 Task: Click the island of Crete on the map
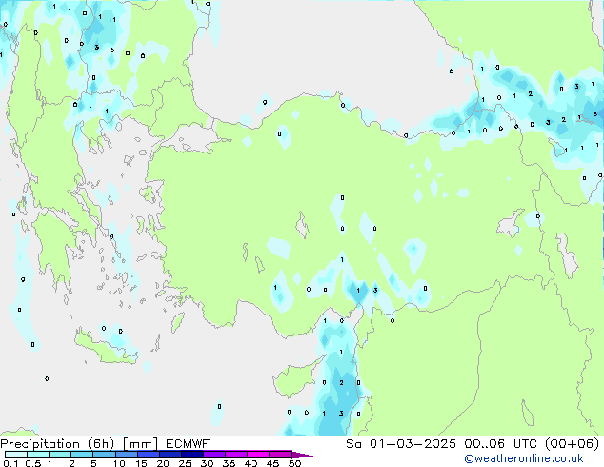[x=106, y=348]
